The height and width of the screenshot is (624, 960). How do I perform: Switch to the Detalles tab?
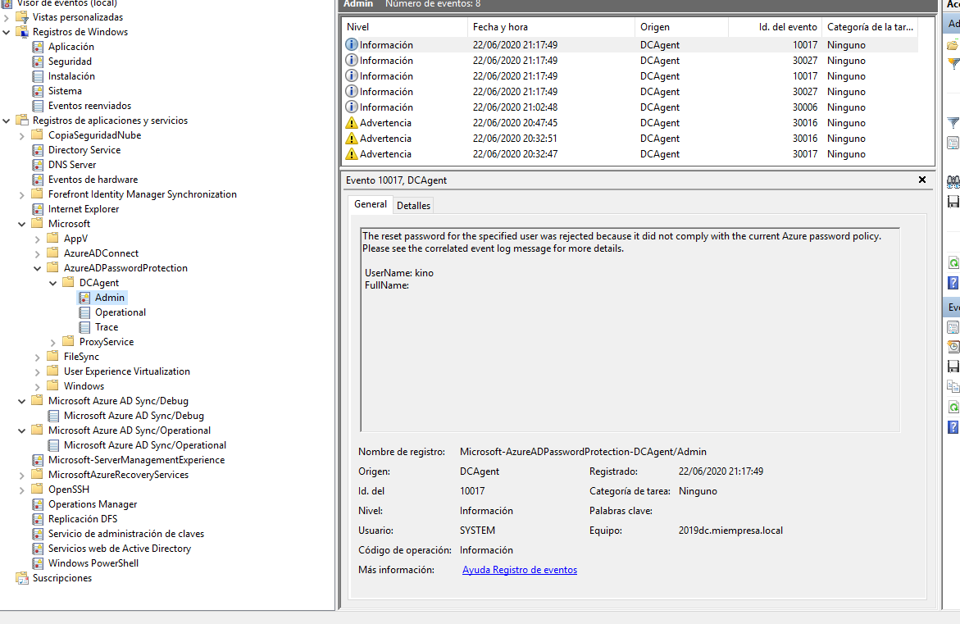point(413,206)
